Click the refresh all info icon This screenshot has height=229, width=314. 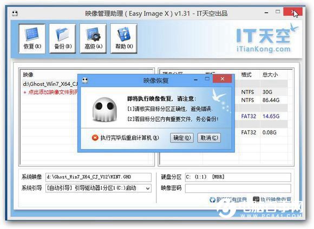212,199
